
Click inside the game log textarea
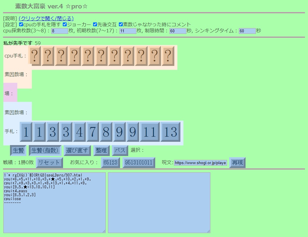click(55, 203)
